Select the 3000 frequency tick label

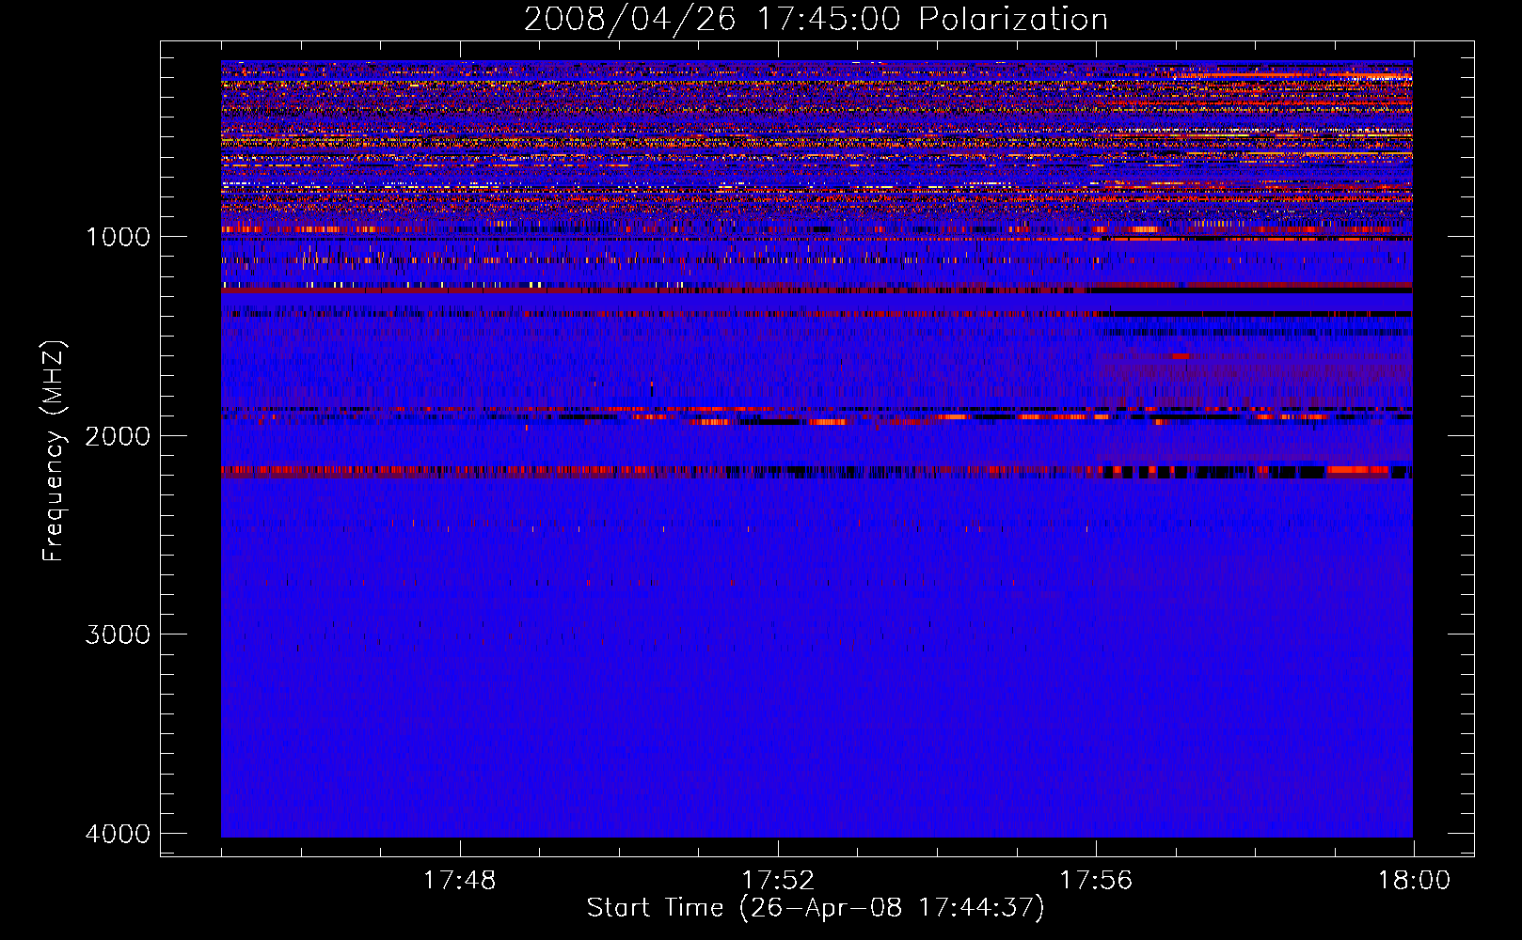(118, 634)
